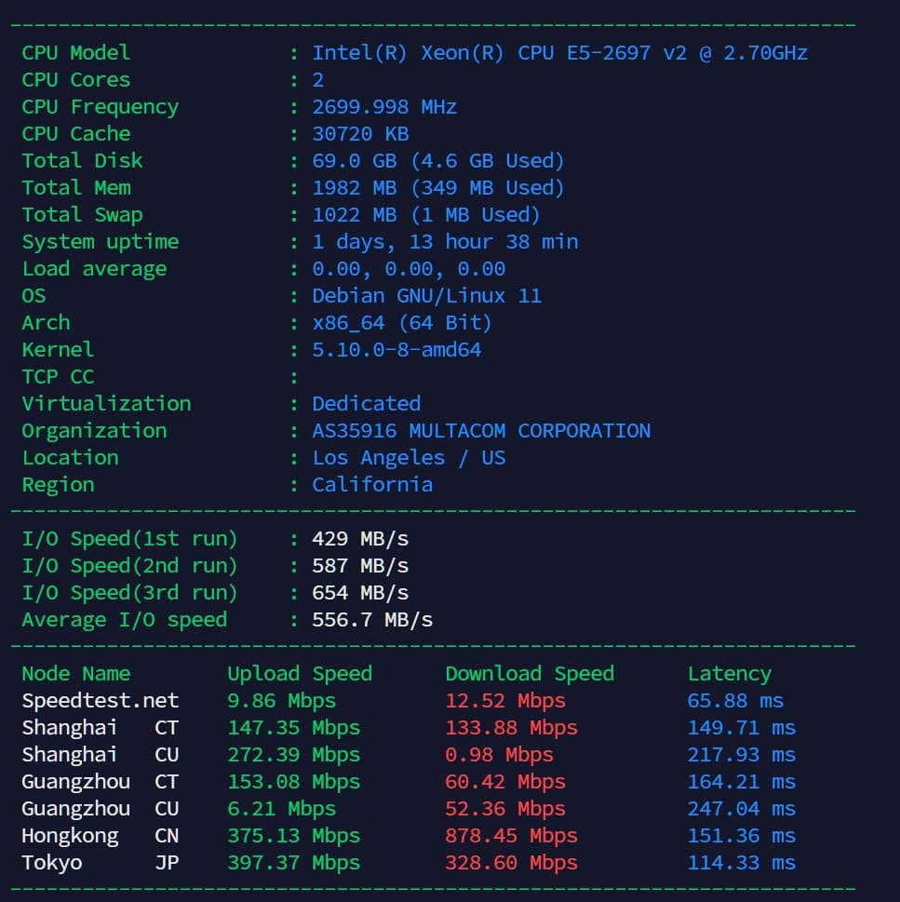Select the CPU Frequency value 2699.998 MHz

tap(384, 107)
